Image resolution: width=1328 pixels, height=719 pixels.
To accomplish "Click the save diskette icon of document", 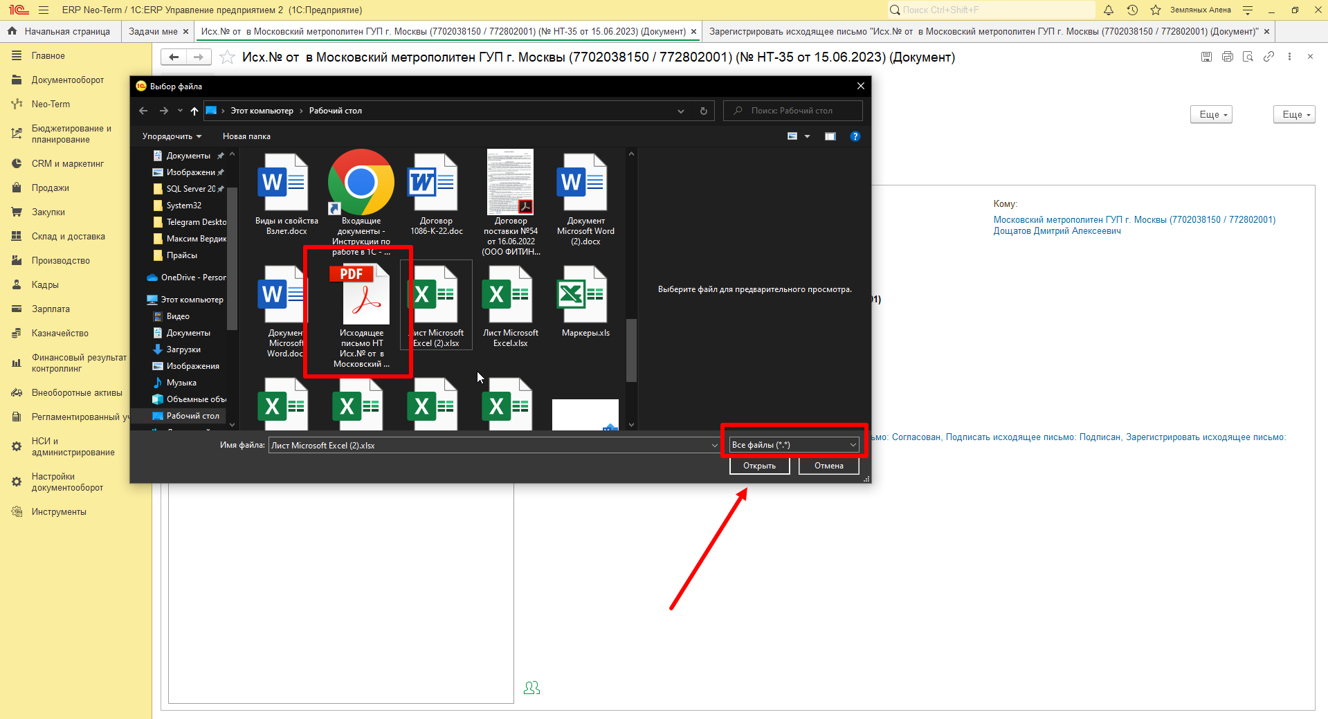I will (x=1206, y=57).
